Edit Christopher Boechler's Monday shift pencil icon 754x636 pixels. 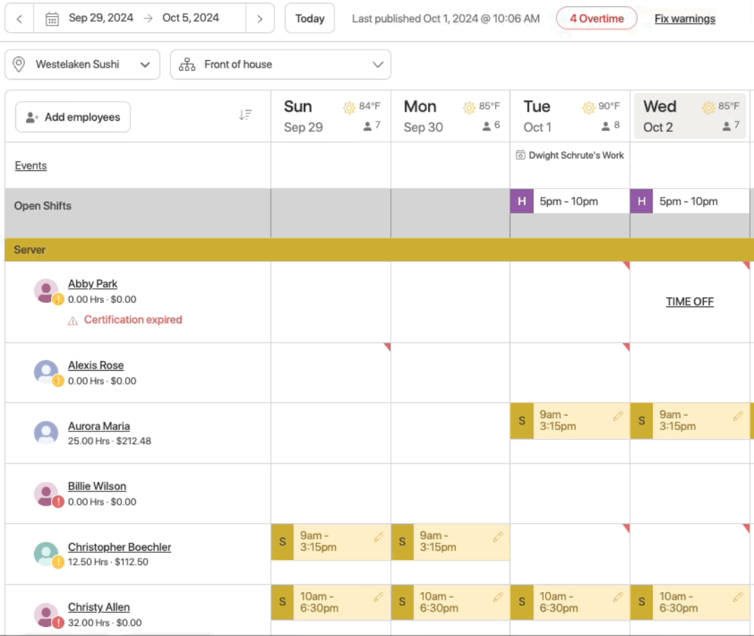[x=498, y=537]
